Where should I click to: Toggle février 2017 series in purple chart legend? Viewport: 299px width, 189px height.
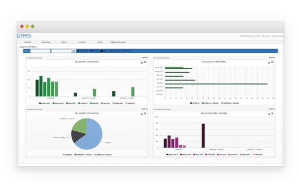click(x=185, y=155)
